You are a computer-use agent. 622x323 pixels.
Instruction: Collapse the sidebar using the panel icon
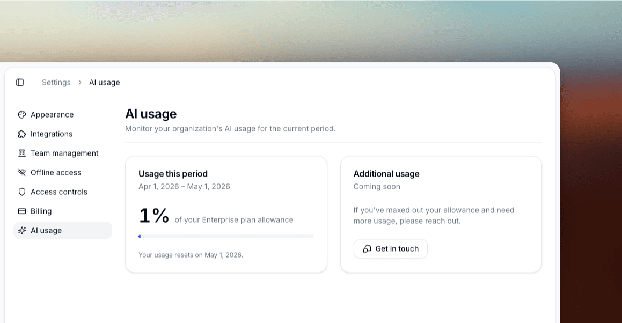tap(20, 82)
